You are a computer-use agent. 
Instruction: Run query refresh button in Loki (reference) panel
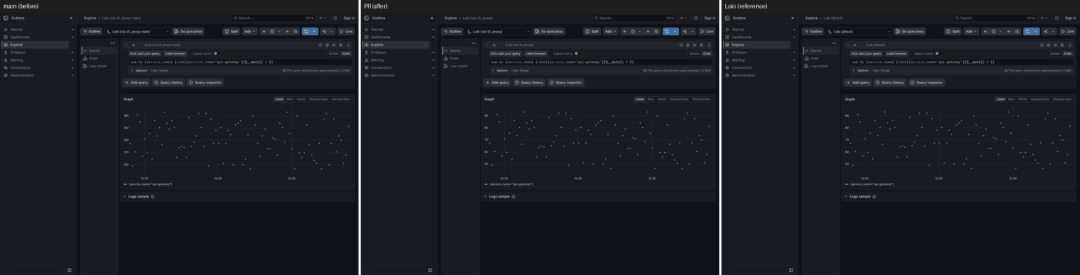1027,31
